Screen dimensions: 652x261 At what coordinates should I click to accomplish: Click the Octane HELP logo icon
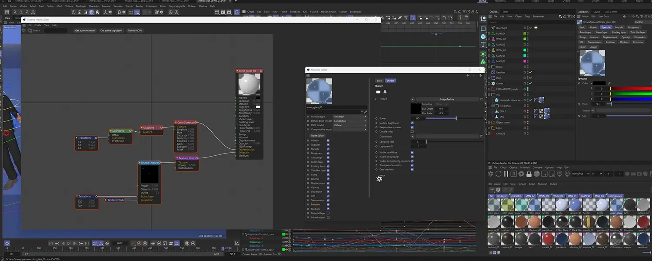(379, 178)
